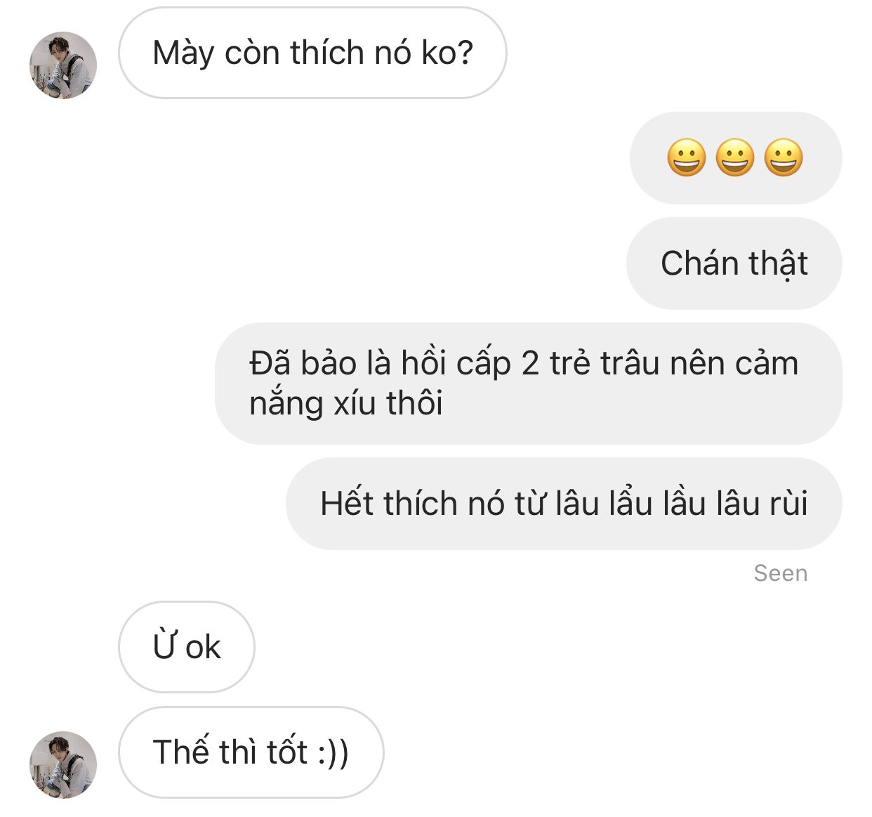Tap the "Hết thích nó từ lâu" bubble
This screenshot has width=872, height=817.
point(564,504)
